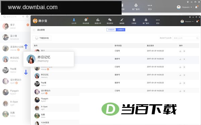This screenshot has height=125, width=201.
Task: Download the Rap崔 table row to local
Action: click(x=180, y=83)
